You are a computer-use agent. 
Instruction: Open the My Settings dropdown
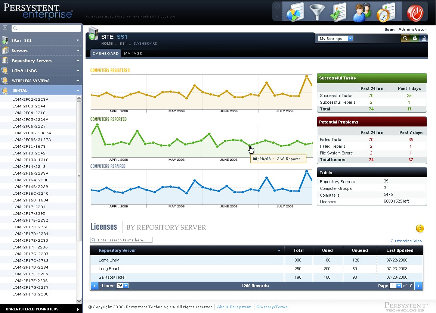335,38
